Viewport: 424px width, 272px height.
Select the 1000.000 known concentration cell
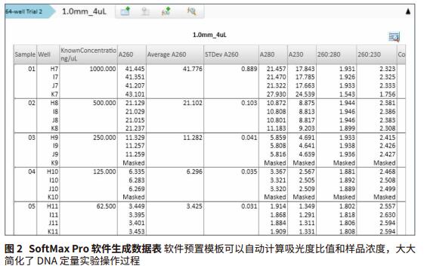[x=103, y=69]
